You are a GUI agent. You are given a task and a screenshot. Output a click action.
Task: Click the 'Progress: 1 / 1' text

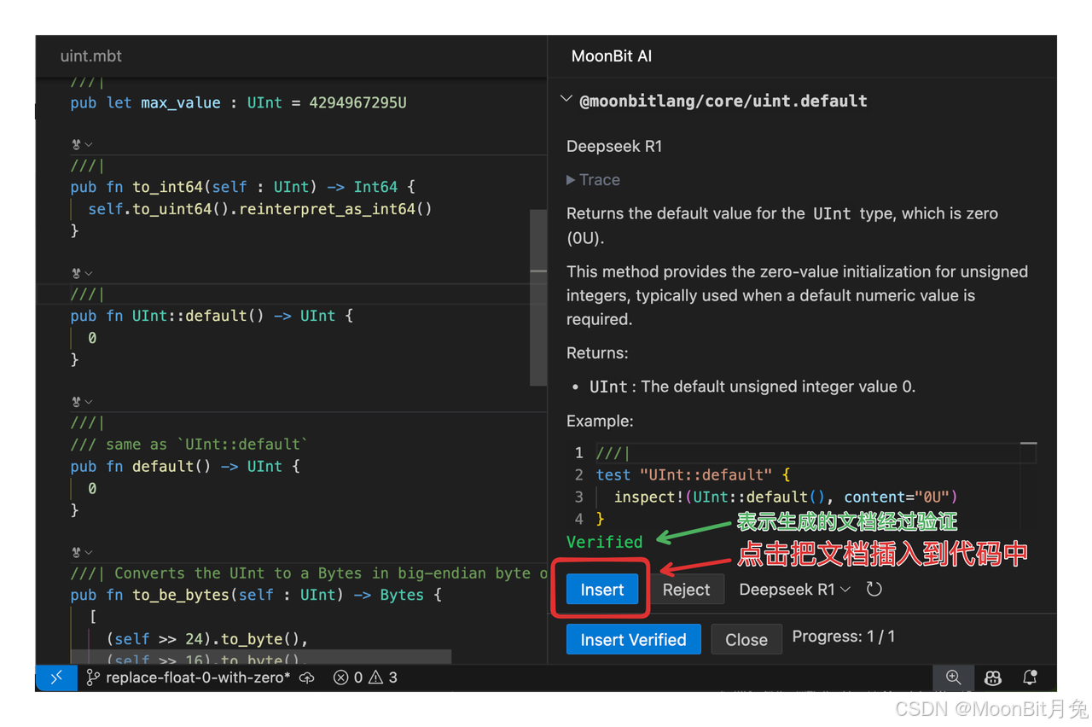pyautogui.click(x=844, y=637)
